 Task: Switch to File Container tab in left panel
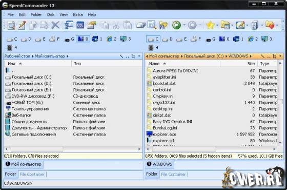(32, 174)
